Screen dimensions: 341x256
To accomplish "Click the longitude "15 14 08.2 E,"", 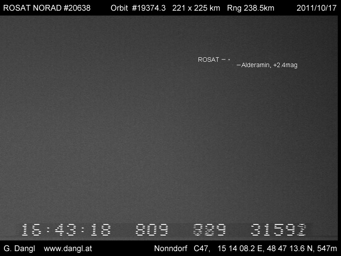I will coord(241,248).
